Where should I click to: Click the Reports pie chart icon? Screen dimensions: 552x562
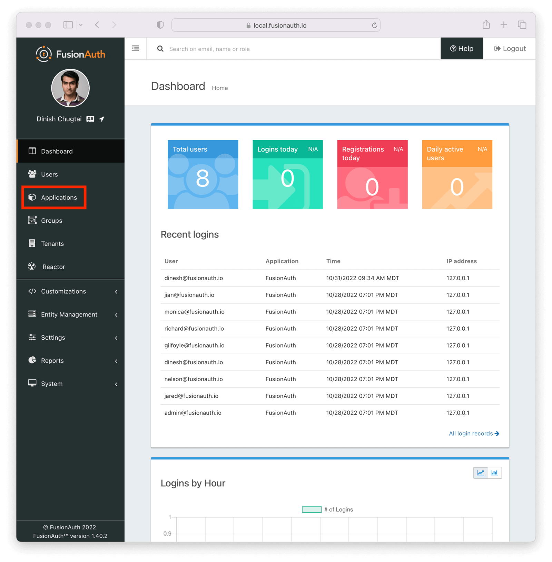point(32,360)
